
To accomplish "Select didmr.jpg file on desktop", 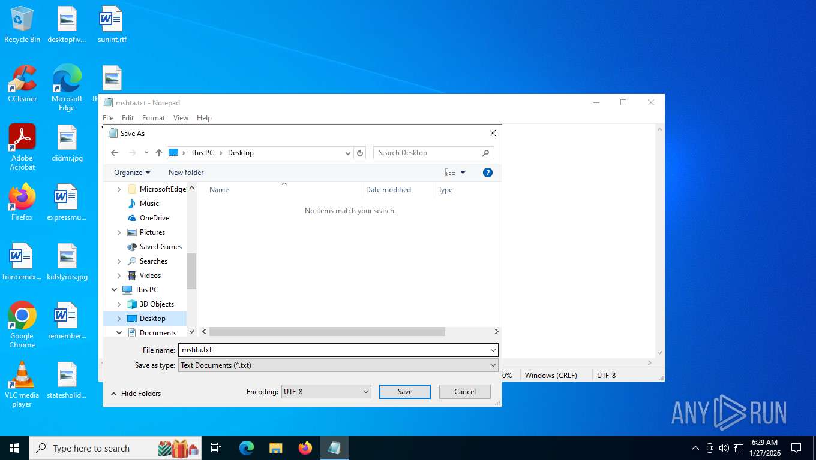I will [x=67, y=144].
